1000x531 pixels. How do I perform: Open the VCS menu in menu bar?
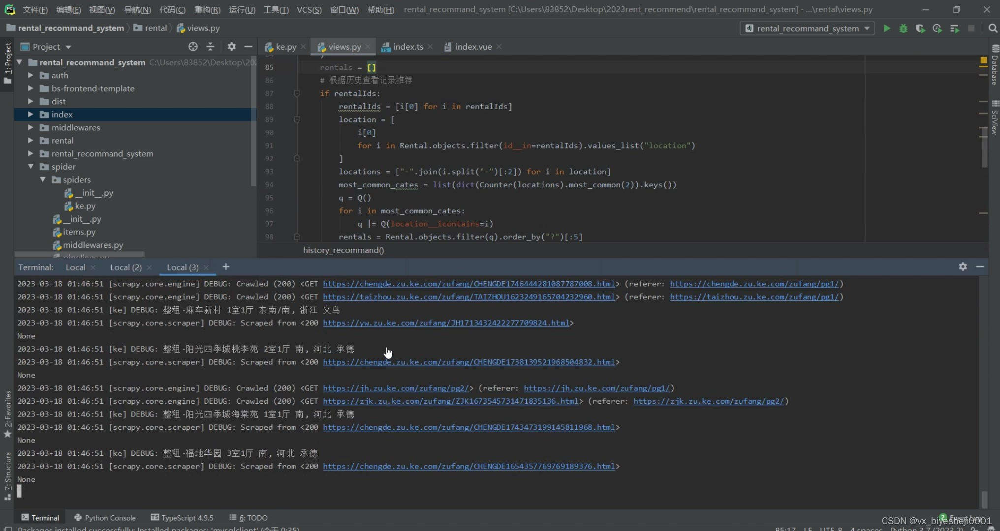tap(309, 9)
